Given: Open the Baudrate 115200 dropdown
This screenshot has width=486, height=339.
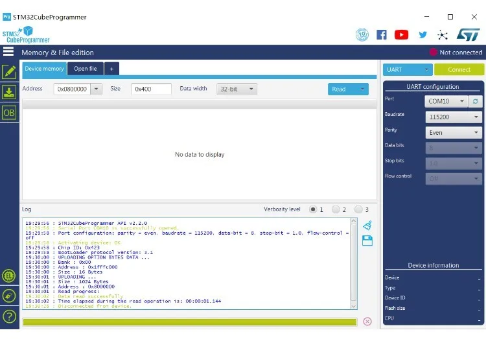Looking at the screenshot, I should 454,117.
